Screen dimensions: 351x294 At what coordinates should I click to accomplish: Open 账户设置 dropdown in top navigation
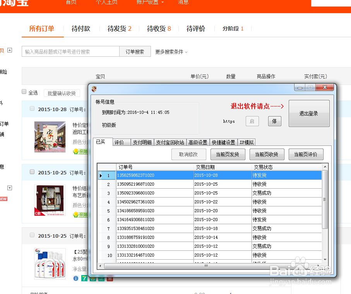(x=150, y=2)
